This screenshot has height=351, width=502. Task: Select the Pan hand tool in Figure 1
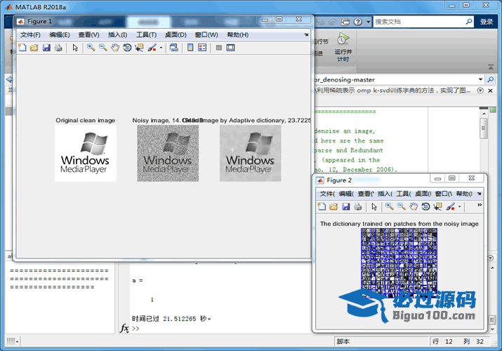tap(114, 48)
